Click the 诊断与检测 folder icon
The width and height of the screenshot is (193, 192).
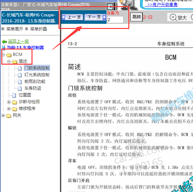[x=14, y=102]
